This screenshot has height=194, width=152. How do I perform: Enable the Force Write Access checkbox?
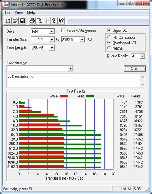(x=63, y=31)
